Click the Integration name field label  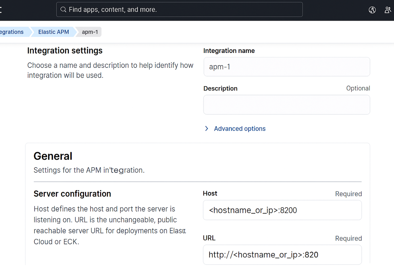pyautogui.click(x=229, y=51)
